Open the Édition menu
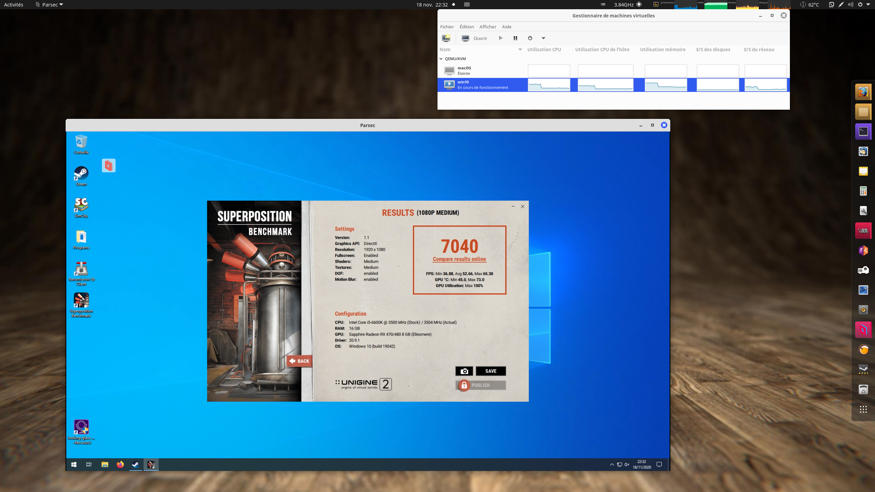The width and height of the screenshot is (875, 492). tap(467, 27)
